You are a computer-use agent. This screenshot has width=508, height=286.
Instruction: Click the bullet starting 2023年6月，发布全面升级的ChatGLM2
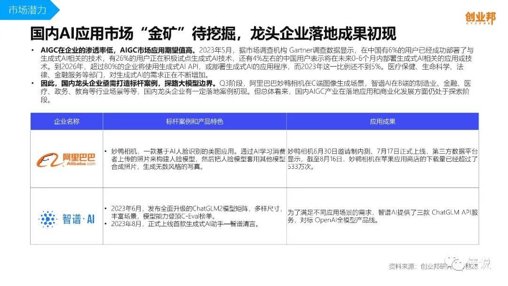(x=196, y=213)
